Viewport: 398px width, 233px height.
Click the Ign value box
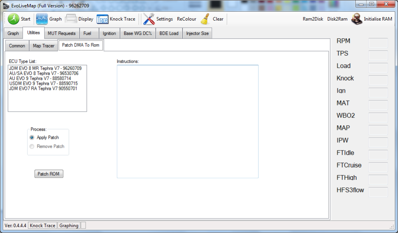(378, 93)
